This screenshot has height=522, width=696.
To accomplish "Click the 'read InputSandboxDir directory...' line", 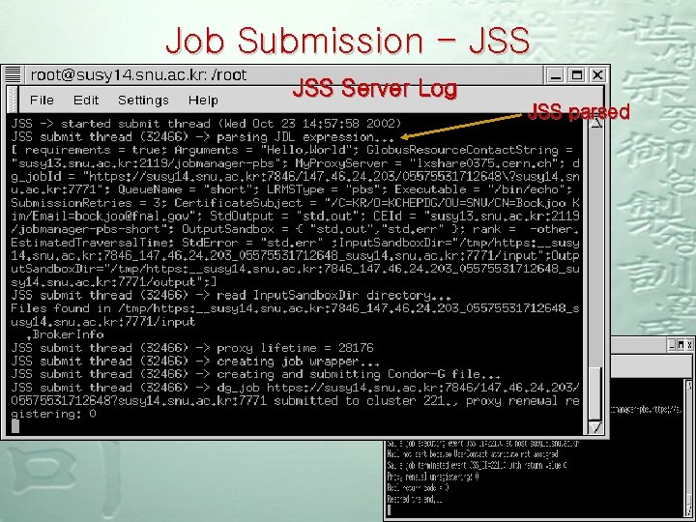I will coord(231,295).
